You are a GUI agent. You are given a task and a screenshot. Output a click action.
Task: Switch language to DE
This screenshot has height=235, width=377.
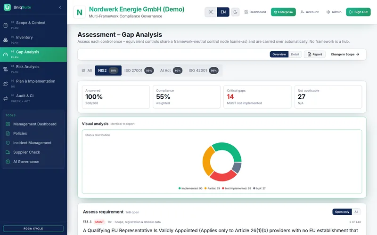point(211,12)
